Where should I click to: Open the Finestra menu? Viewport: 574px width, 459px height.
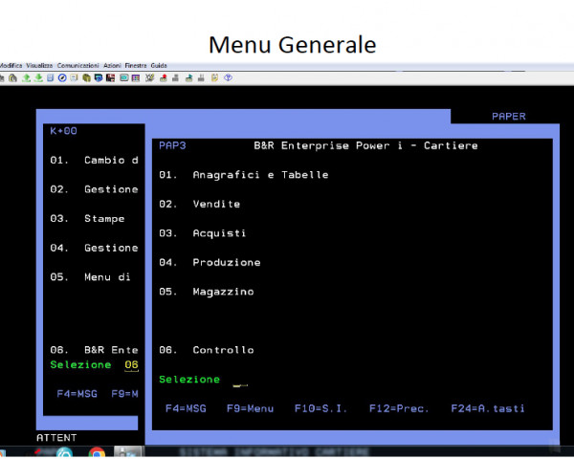[x=136, y=66]
